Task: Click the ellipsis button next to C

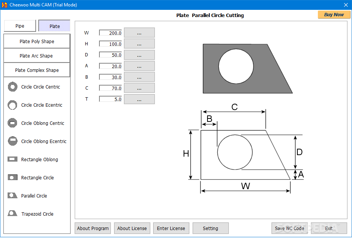Action: pos(140,88)
